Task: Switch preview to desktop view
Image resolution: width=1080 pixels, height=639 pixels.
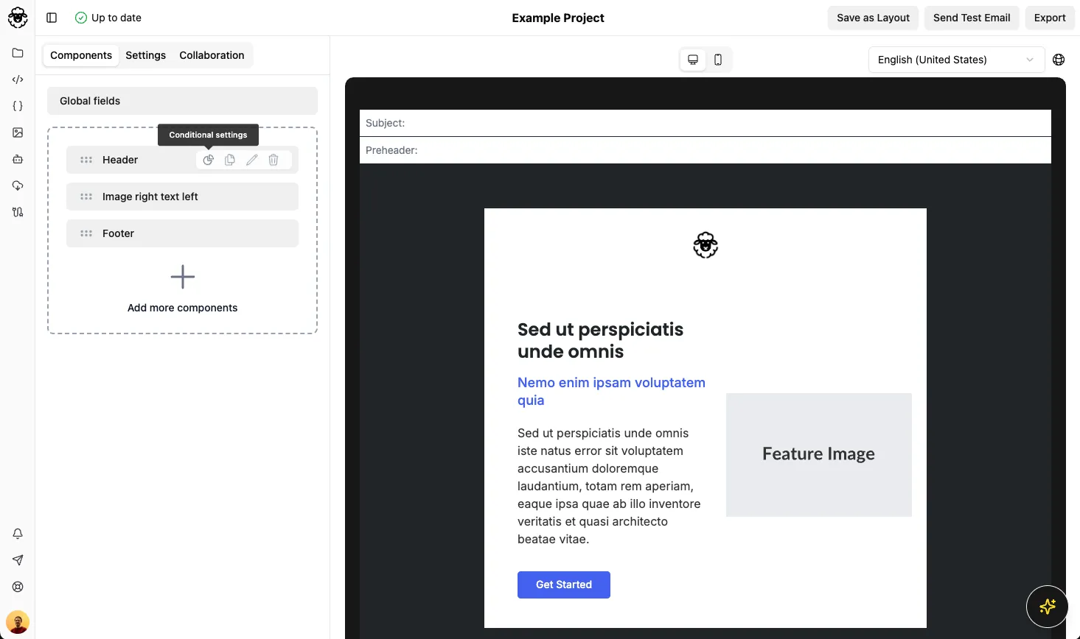Action: [693, 60]
